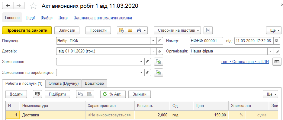Open Застосовані автоматичні знижки section
Image resolution: width=283 pixels, height=120 pixels.
103,18
